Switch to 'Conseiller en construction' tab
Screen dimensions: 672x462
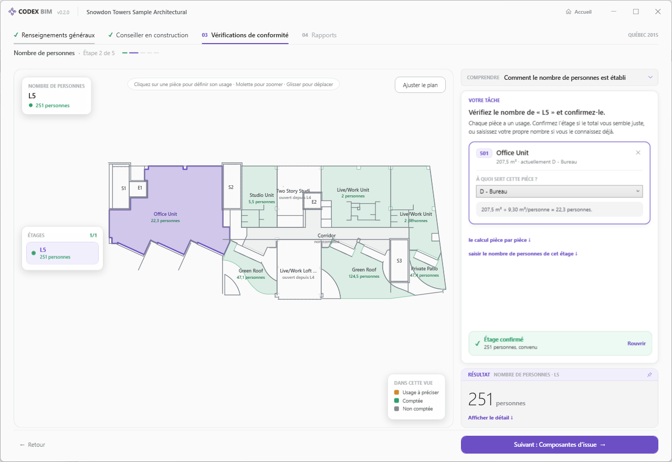[x=148, y=35]
